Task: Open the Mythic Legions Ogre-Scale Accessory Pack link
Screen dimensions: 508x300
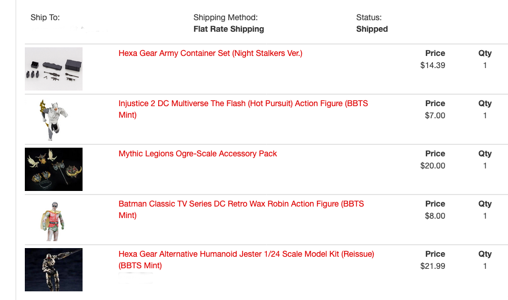Action: [197, 153]
